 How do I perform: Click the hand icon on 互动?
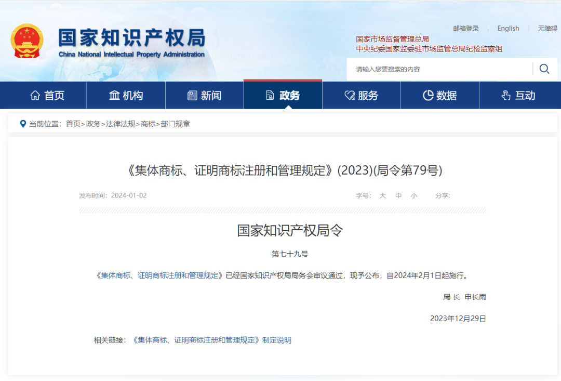point(505,95)
